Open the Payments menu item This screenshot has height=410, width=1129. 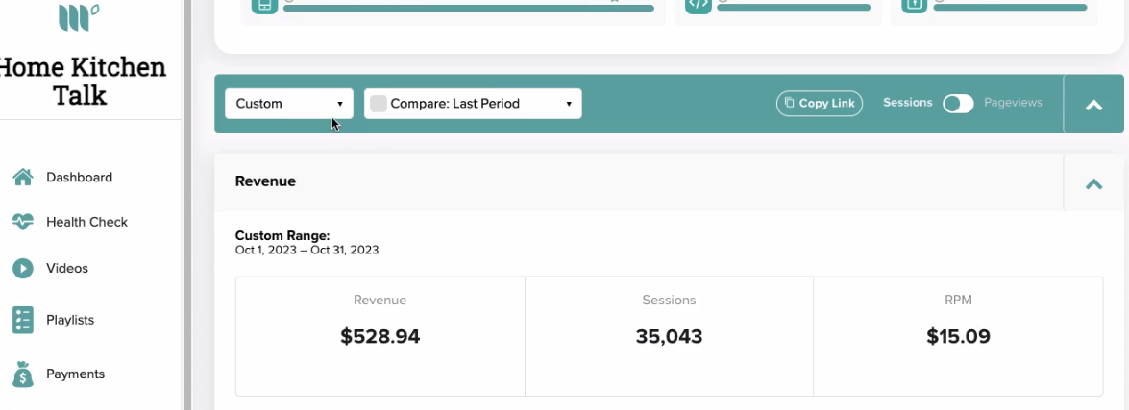[75, 374]
